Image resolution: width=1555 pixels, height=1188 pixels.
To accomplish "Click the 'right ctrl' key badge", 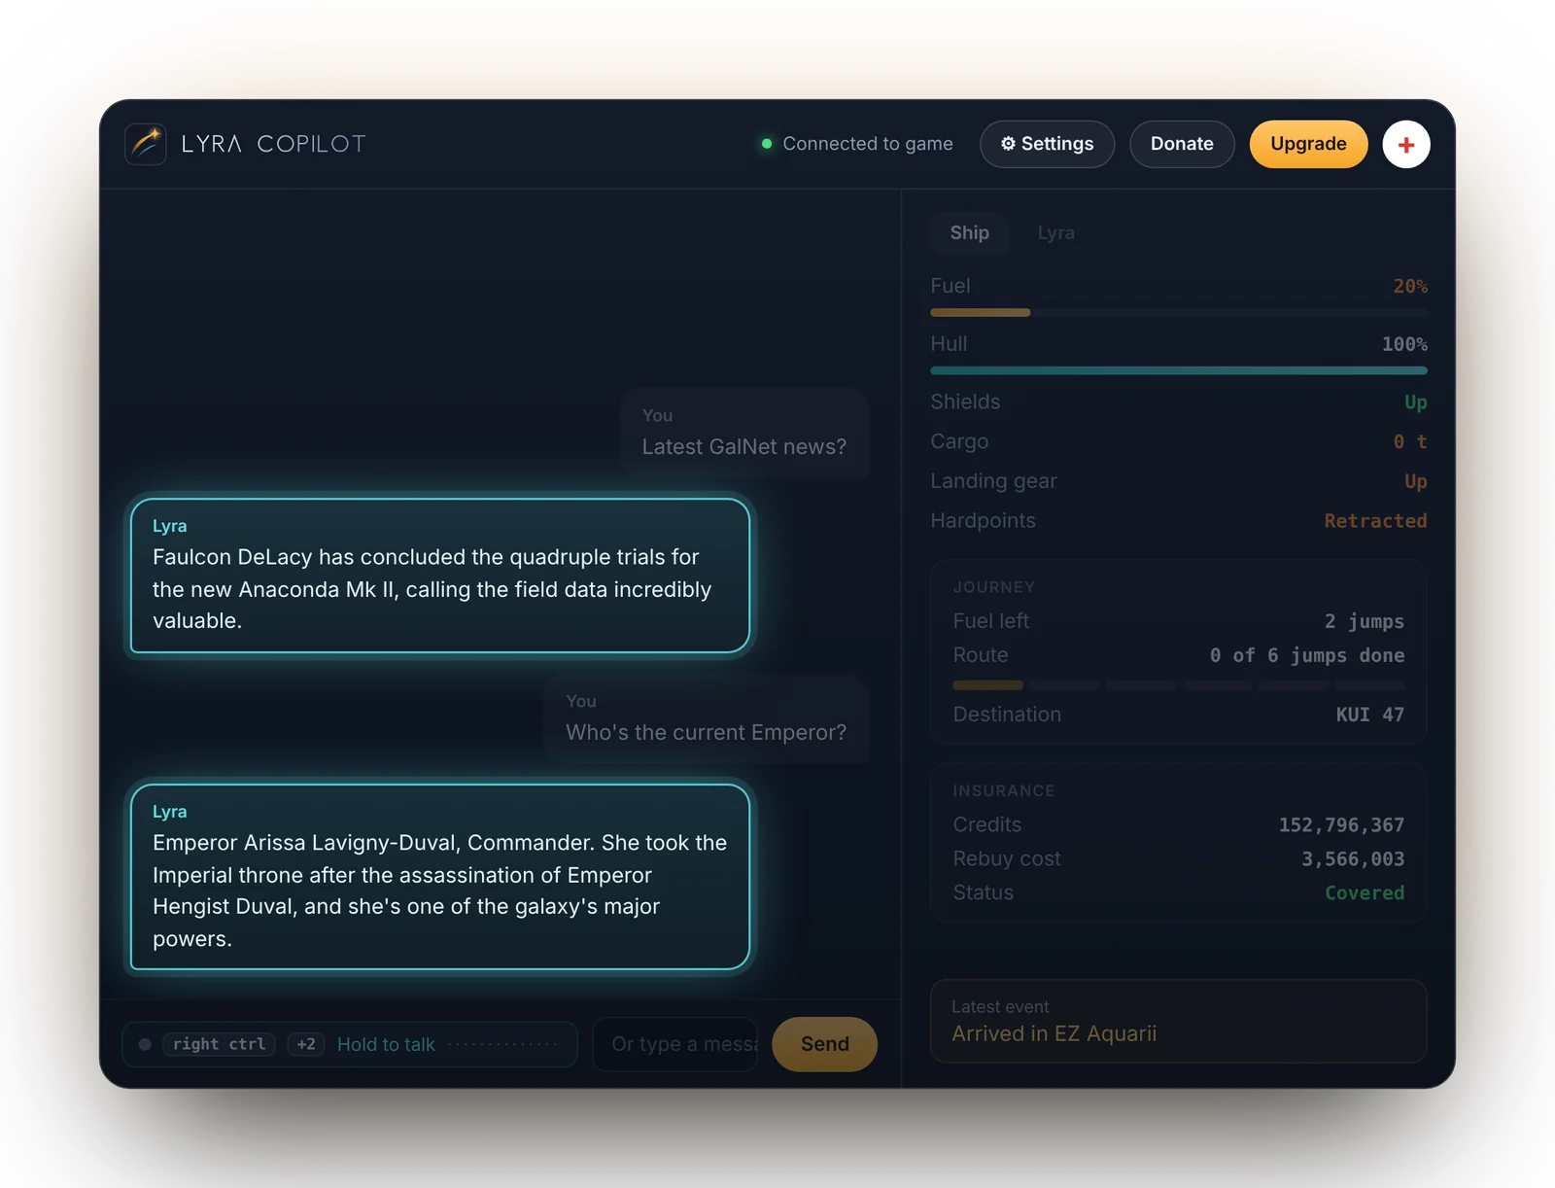I will [x=220, y=1044].
